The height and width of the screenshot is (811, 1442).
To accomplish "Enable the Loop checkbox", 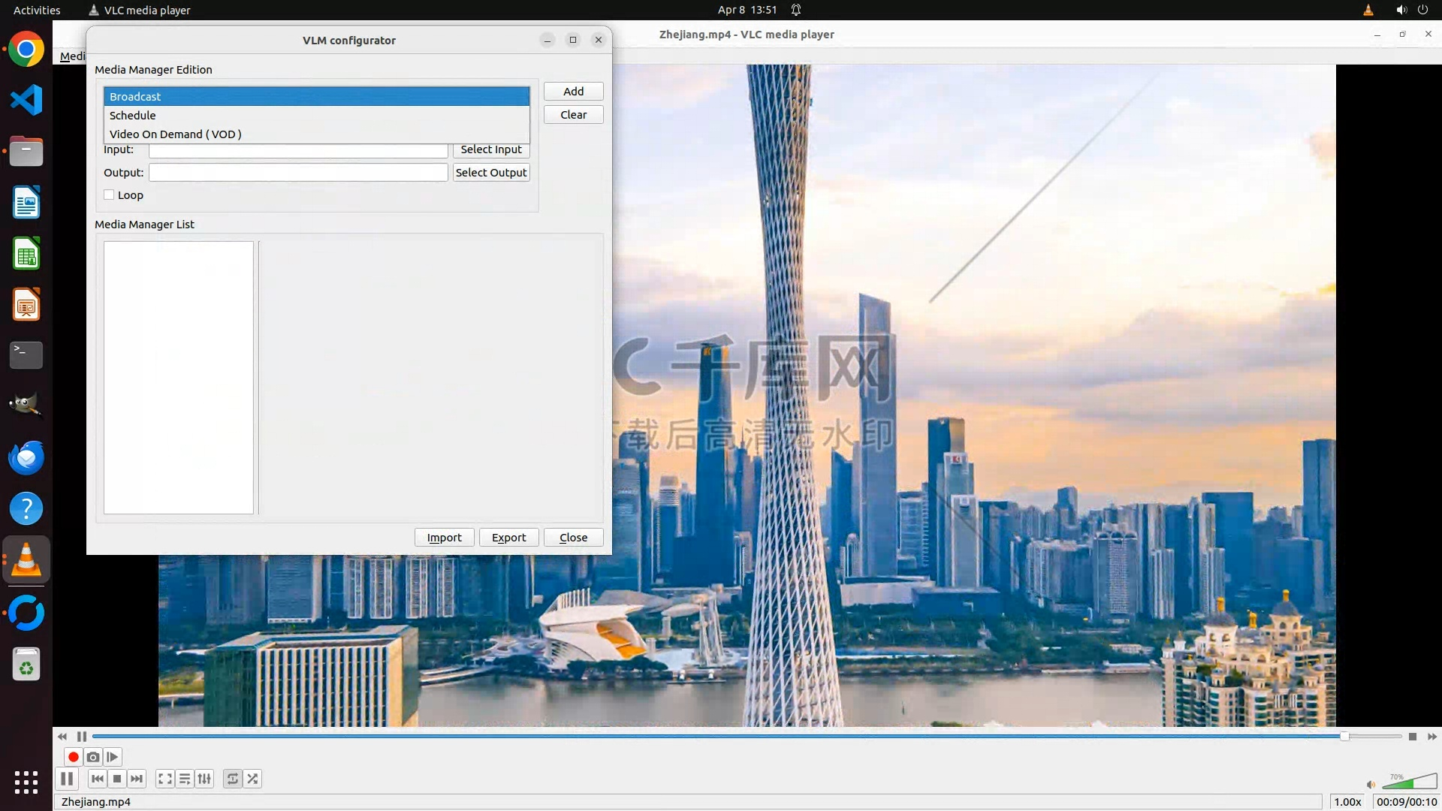I will (110, 195).
